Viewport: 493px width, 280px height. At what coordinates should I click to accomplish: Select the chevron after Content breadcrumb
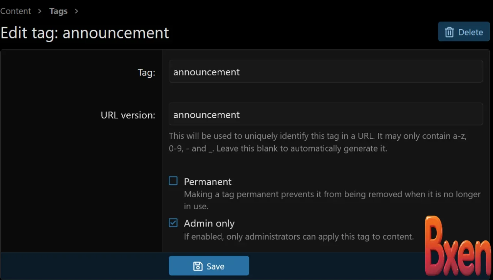(39, 11)
